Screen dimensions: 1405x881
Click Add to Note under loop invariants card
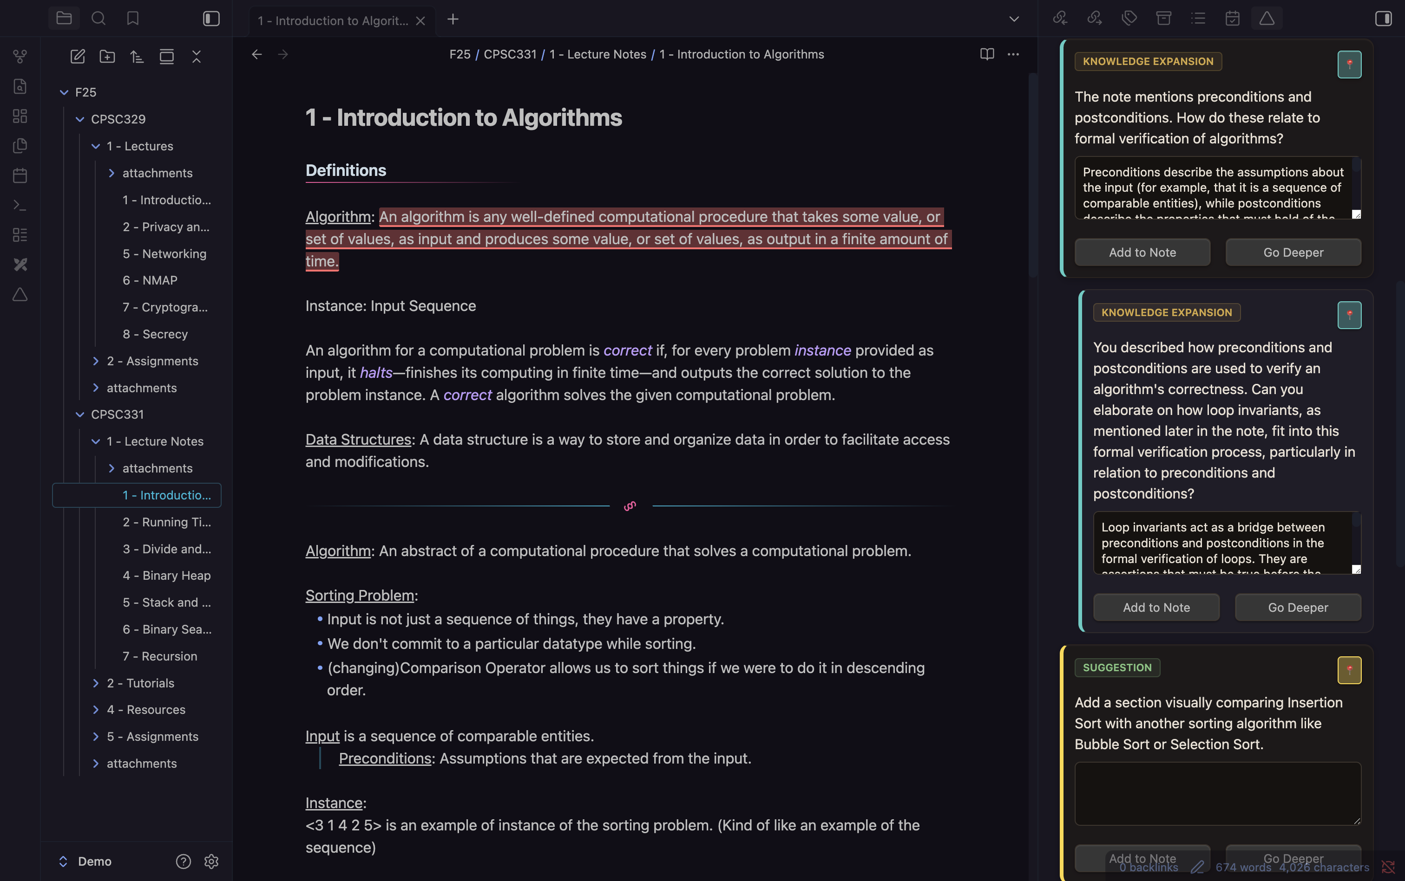tap(1156, 607)
